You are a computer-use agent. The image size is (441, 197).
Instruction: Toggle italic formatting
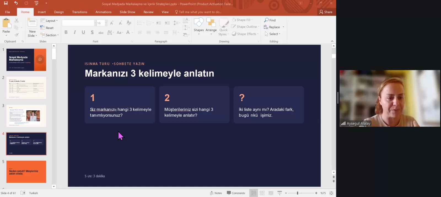[x=75, y=32]
